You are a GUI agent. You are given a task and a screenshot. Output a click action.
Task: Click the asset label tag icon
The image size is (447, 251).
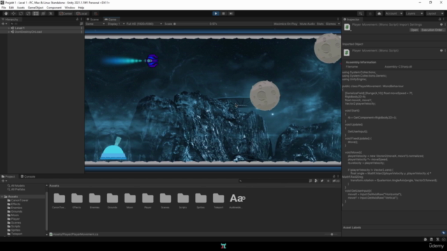tap(444, 232)
